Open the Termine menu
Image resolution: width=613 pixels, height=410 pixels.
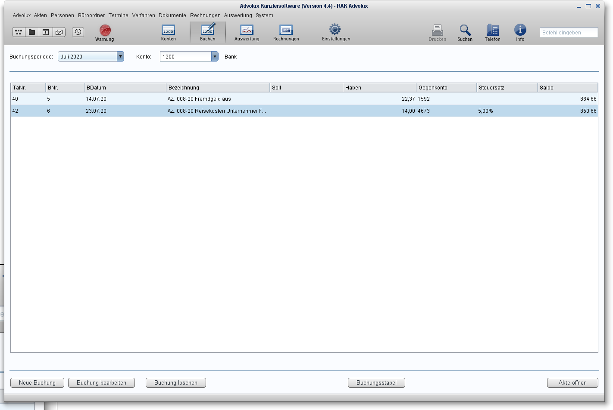pos(119,15)
